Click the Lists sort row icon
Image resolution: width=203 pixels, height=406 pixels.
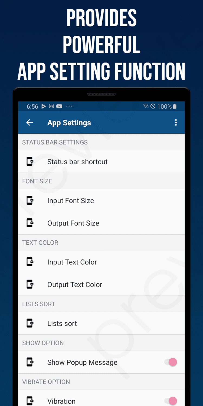(30, 323)
